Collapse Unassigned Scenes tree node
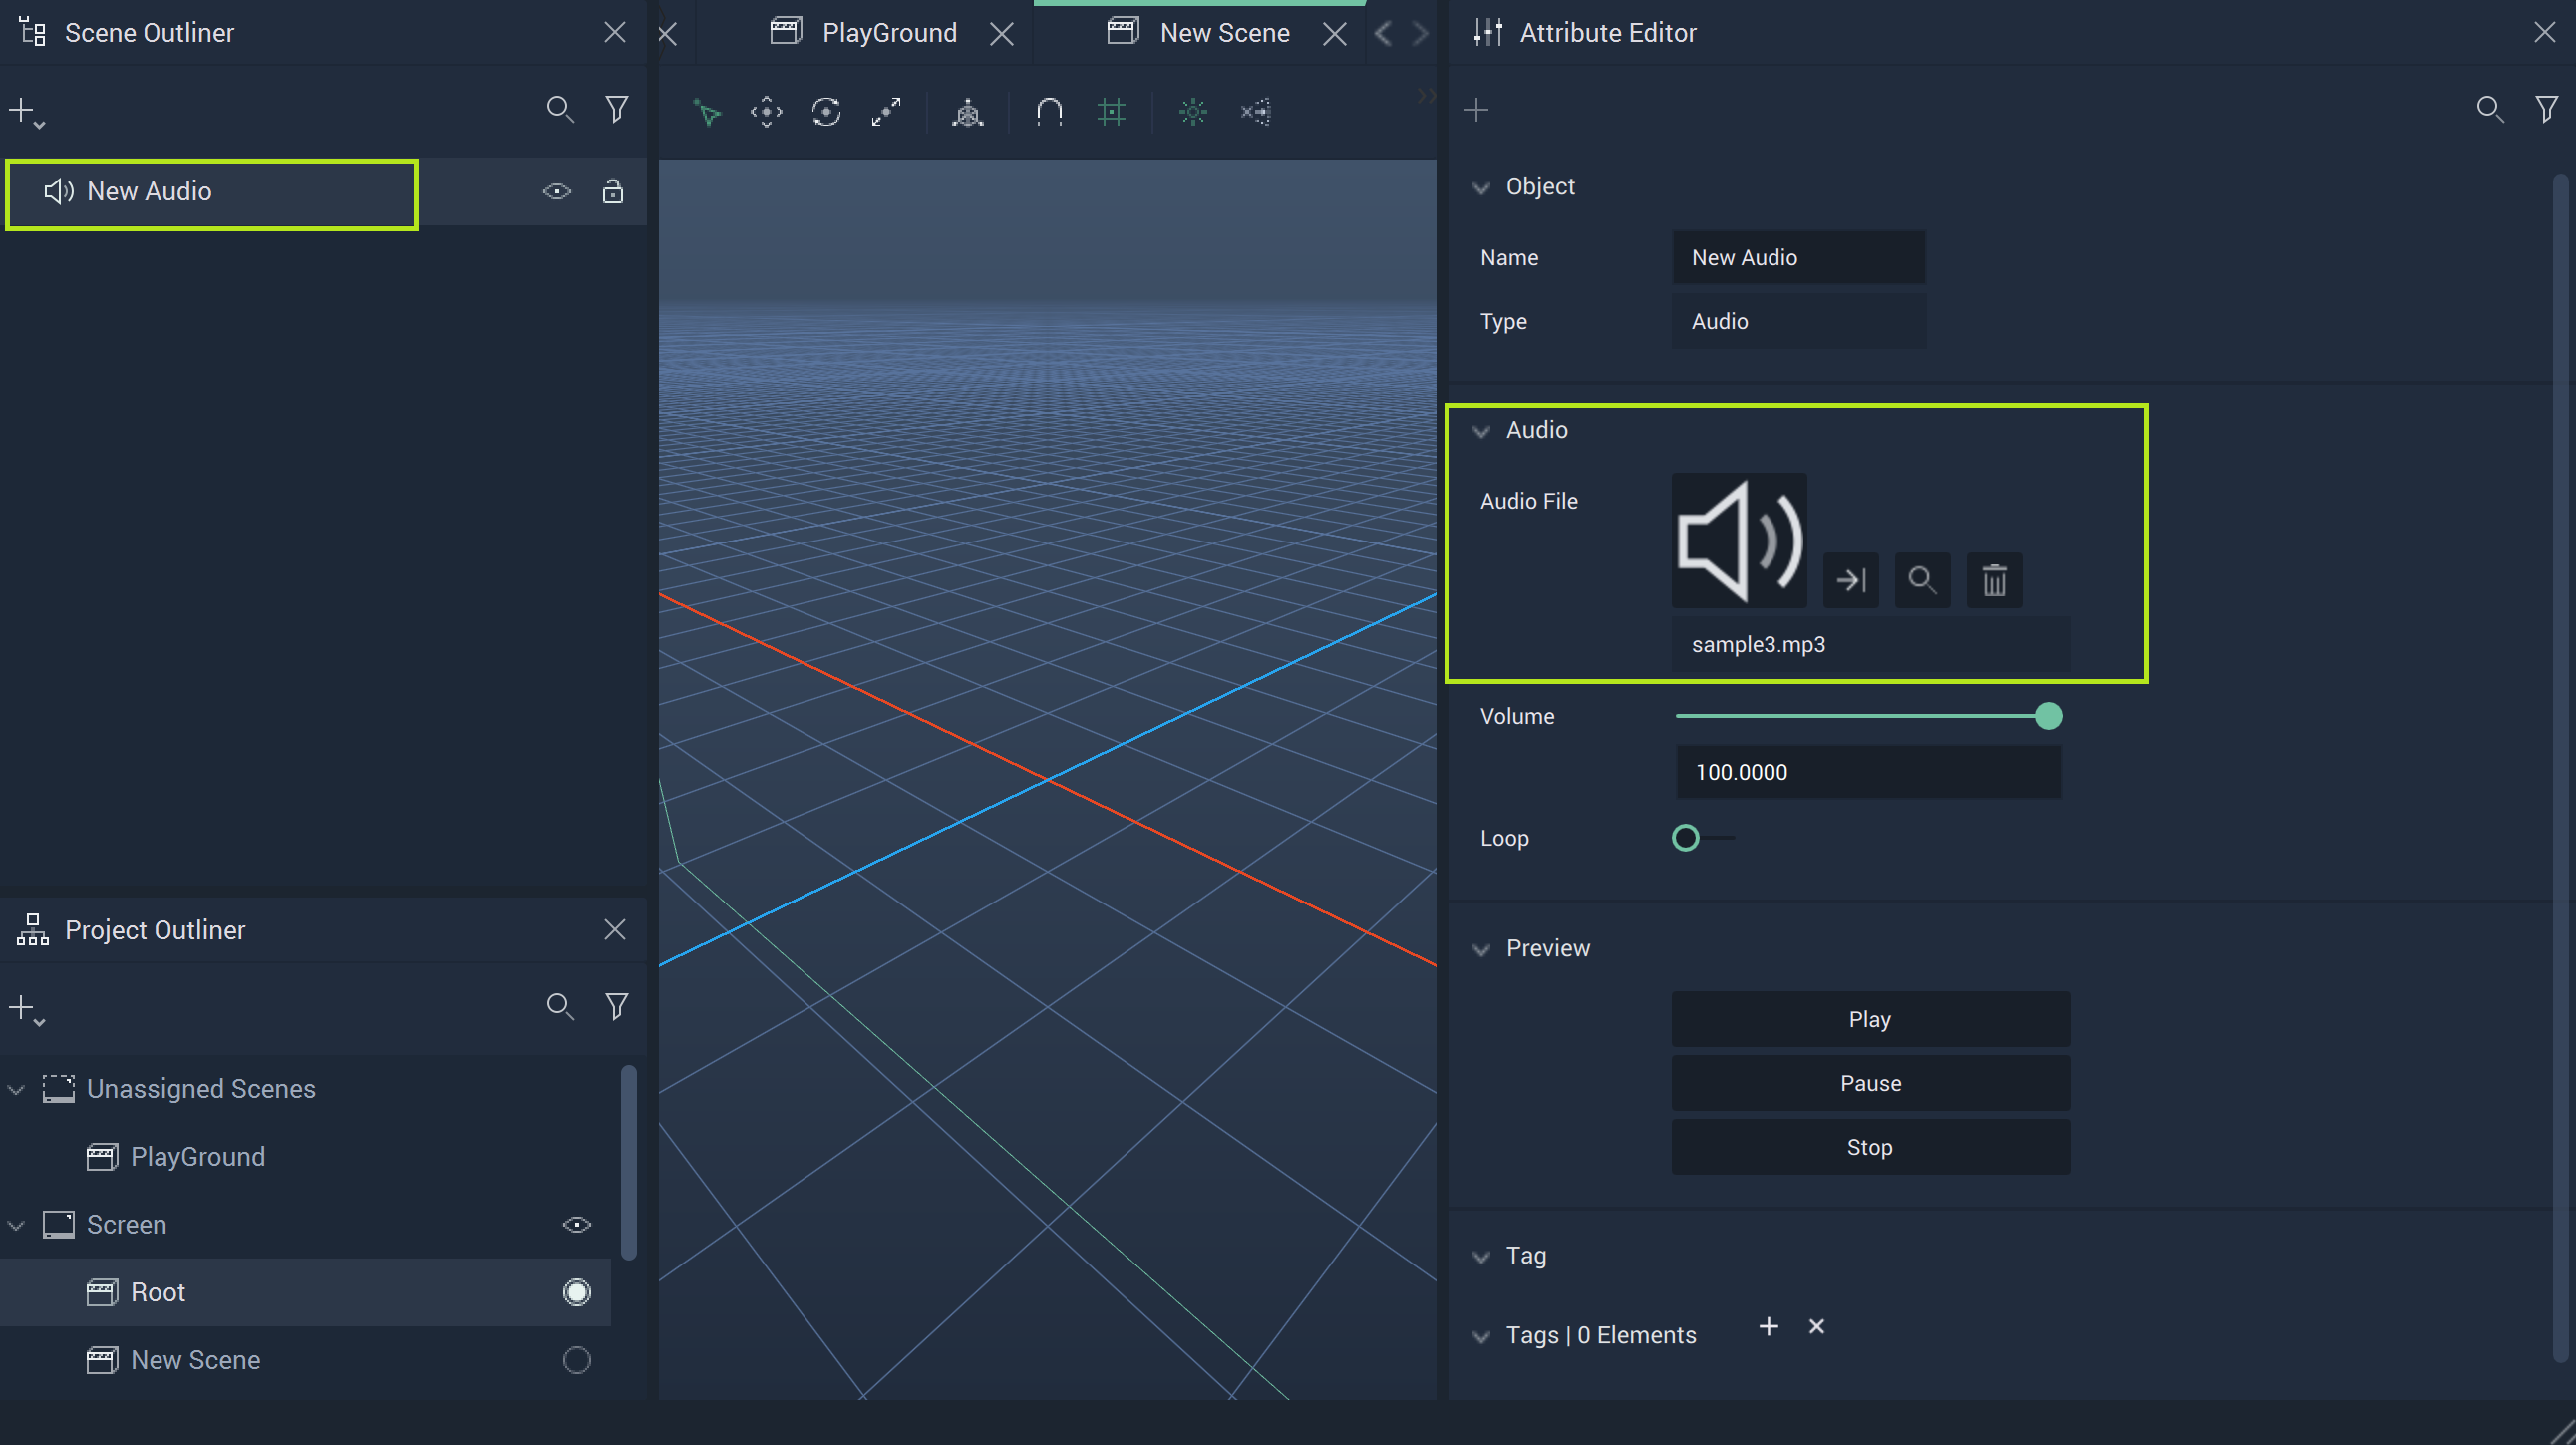2576x1445 pixels. (16, 1090)
